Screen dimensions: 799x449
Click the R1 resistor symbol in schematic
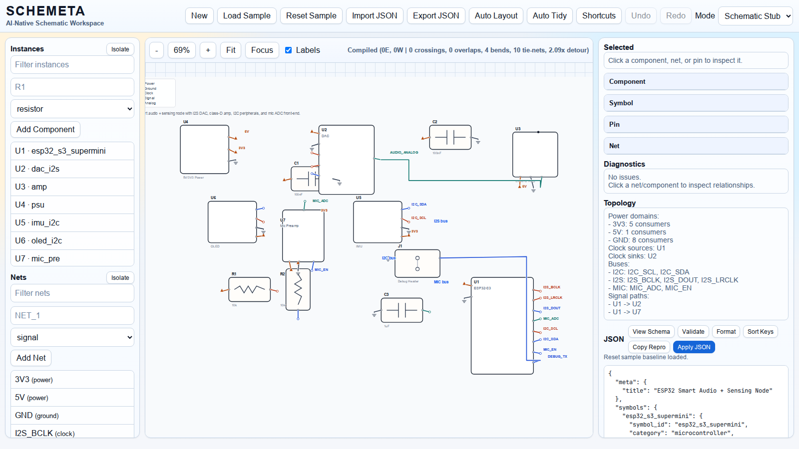click(x=249, y=290)
